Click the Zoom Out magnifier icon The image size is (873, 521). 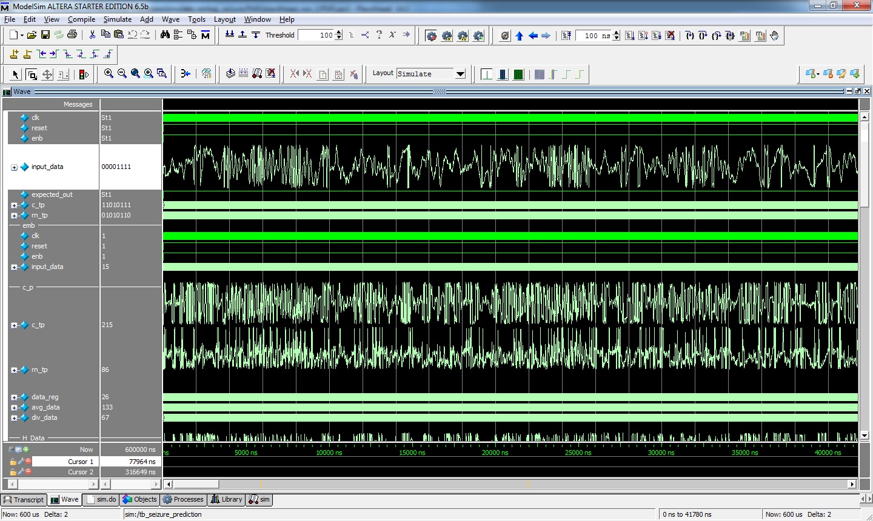click(x=122, y=73)
